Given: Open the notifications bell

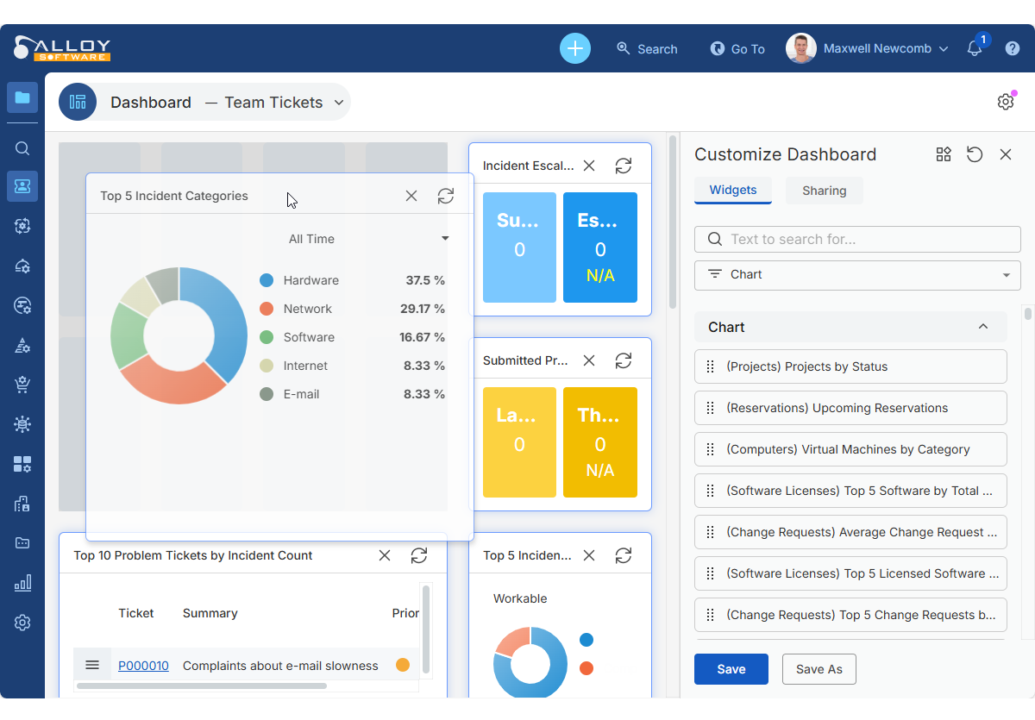Looking at the screenshot, I should coord(975,49).
